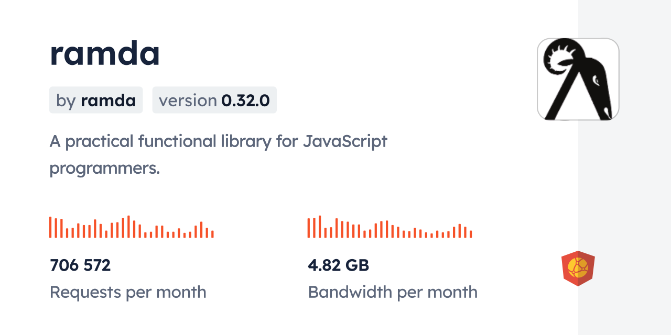Click the bold 0.32.0 version number
671x335 pixels.
tap(246, 100)
